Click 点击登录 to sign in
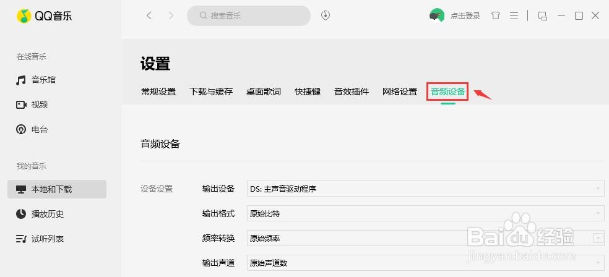This screenshot has width=609, height=277. click(465, 16)
